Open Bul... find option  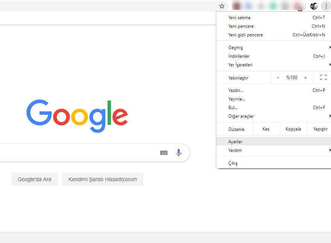tap(273, 108)
